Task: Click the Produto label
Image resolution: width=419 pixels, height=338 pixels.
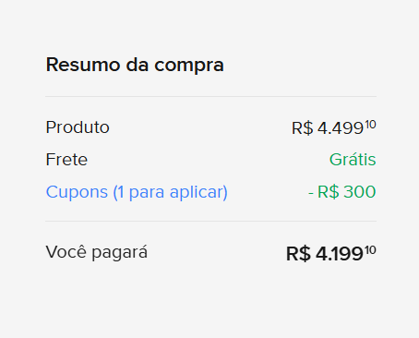Action: [78, 127]
